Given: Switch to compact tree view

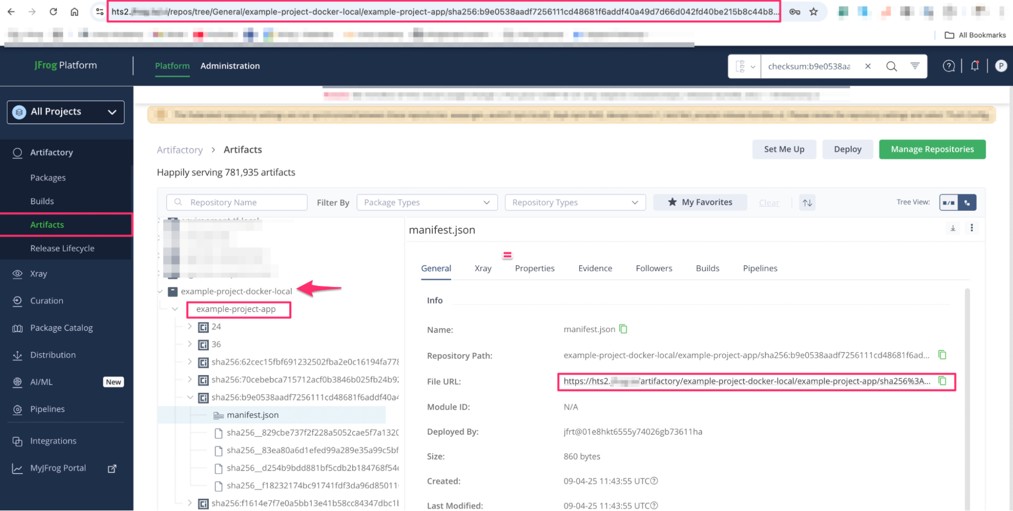Looking at the screenshot, I should (967, 203).
